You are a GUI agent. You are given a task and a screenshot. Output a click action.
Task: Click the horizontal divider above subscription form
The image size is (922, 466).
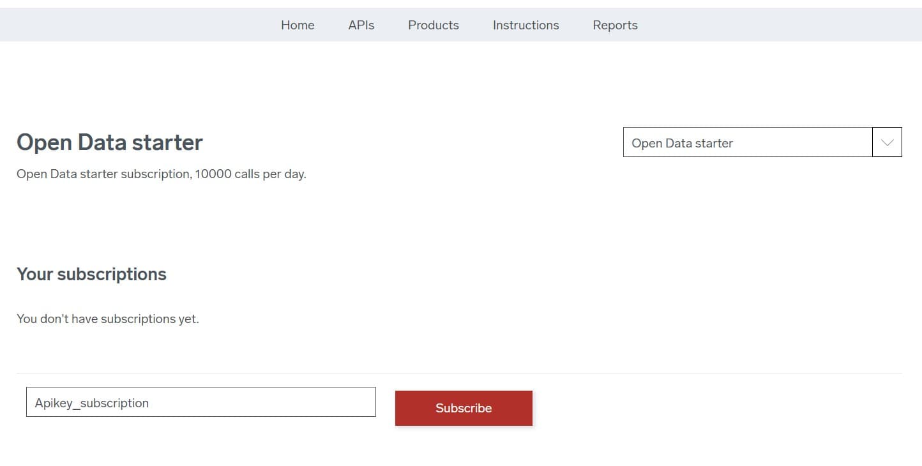pyautogui.click(x=459, y=373)
